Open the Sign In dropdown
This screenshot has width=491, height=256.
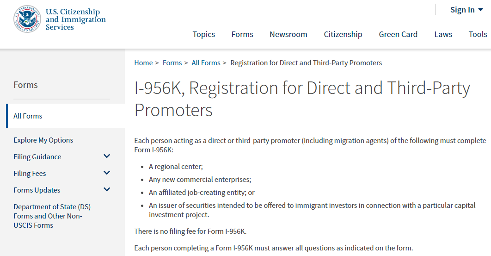tap(466, 10)
